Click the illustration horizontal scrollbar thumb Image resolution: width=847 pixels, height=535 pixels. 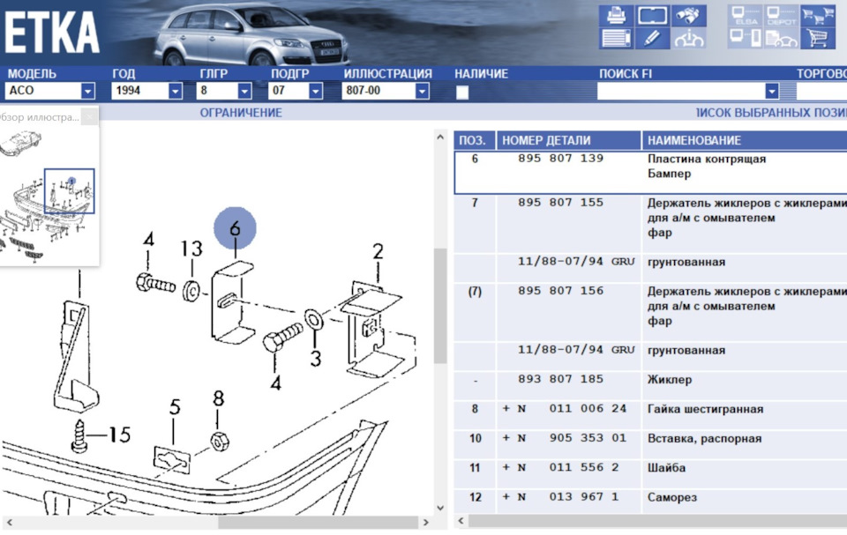click(319, 523)
